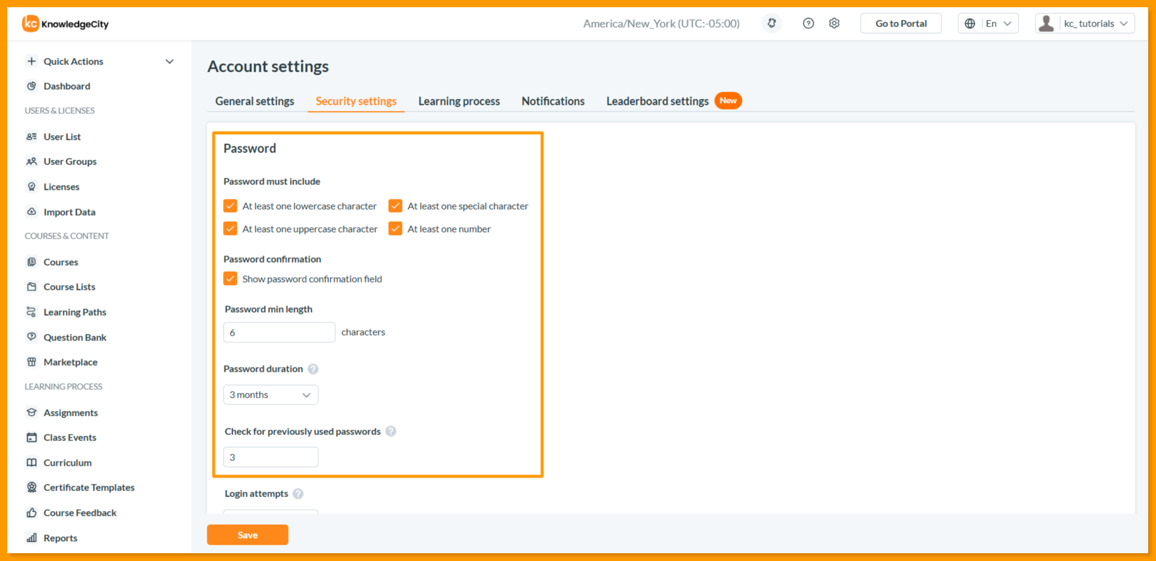Click the Import Data cloud icon
This screenshot has width=1156, height=561.
point(32,212)
